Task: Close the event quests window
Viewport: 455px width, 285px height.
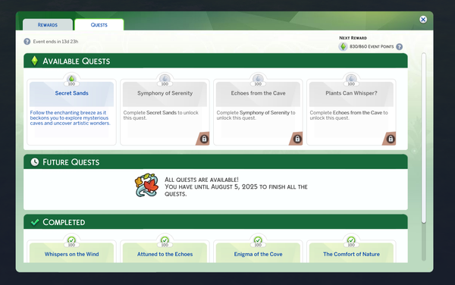Action: coord(423,20)
